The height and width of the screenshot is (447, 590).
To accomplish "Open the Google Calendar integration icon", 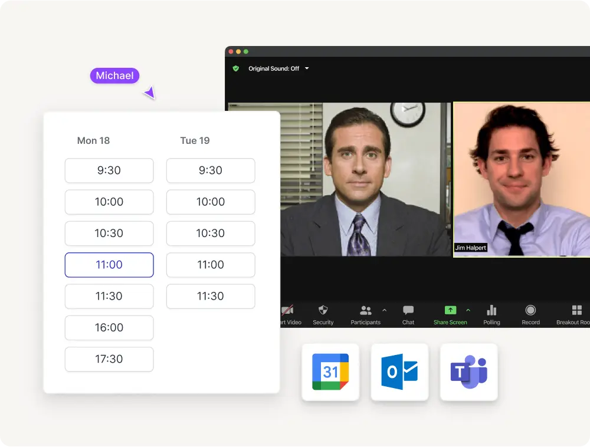I will click(x=330, y=372).
